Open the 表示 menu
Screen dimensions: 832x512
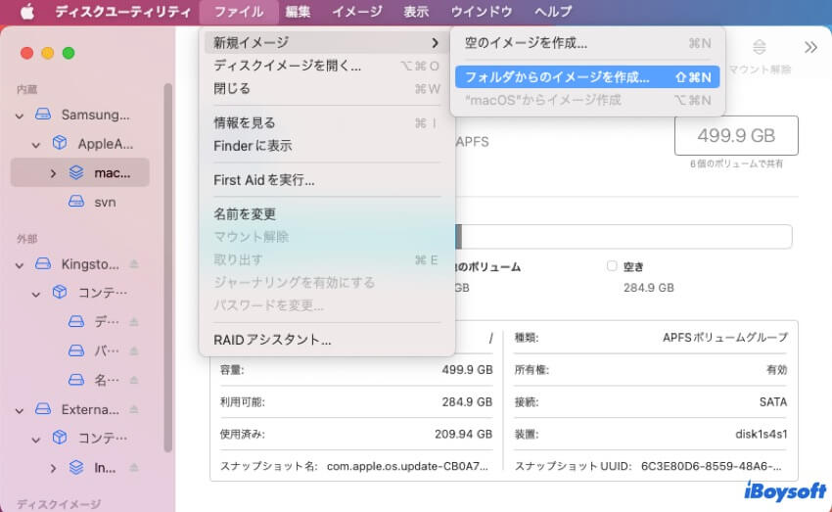pyautogui.click(x=415, y=11)
